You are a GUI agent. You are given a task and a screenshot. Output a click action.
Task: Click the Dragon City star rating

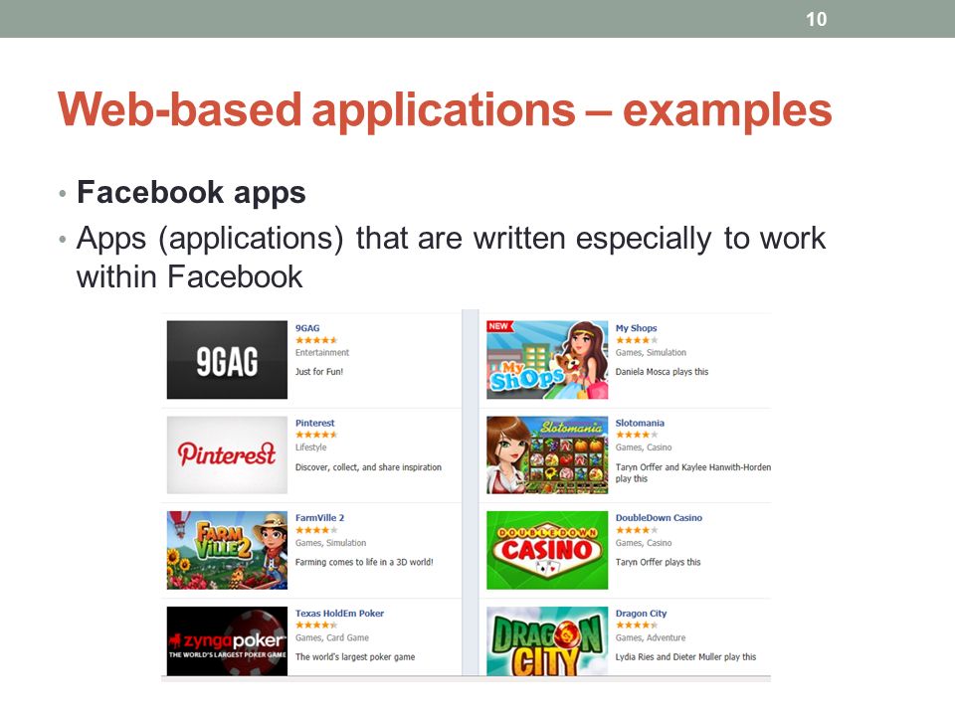pyautogui.click(x=637, y=626)
